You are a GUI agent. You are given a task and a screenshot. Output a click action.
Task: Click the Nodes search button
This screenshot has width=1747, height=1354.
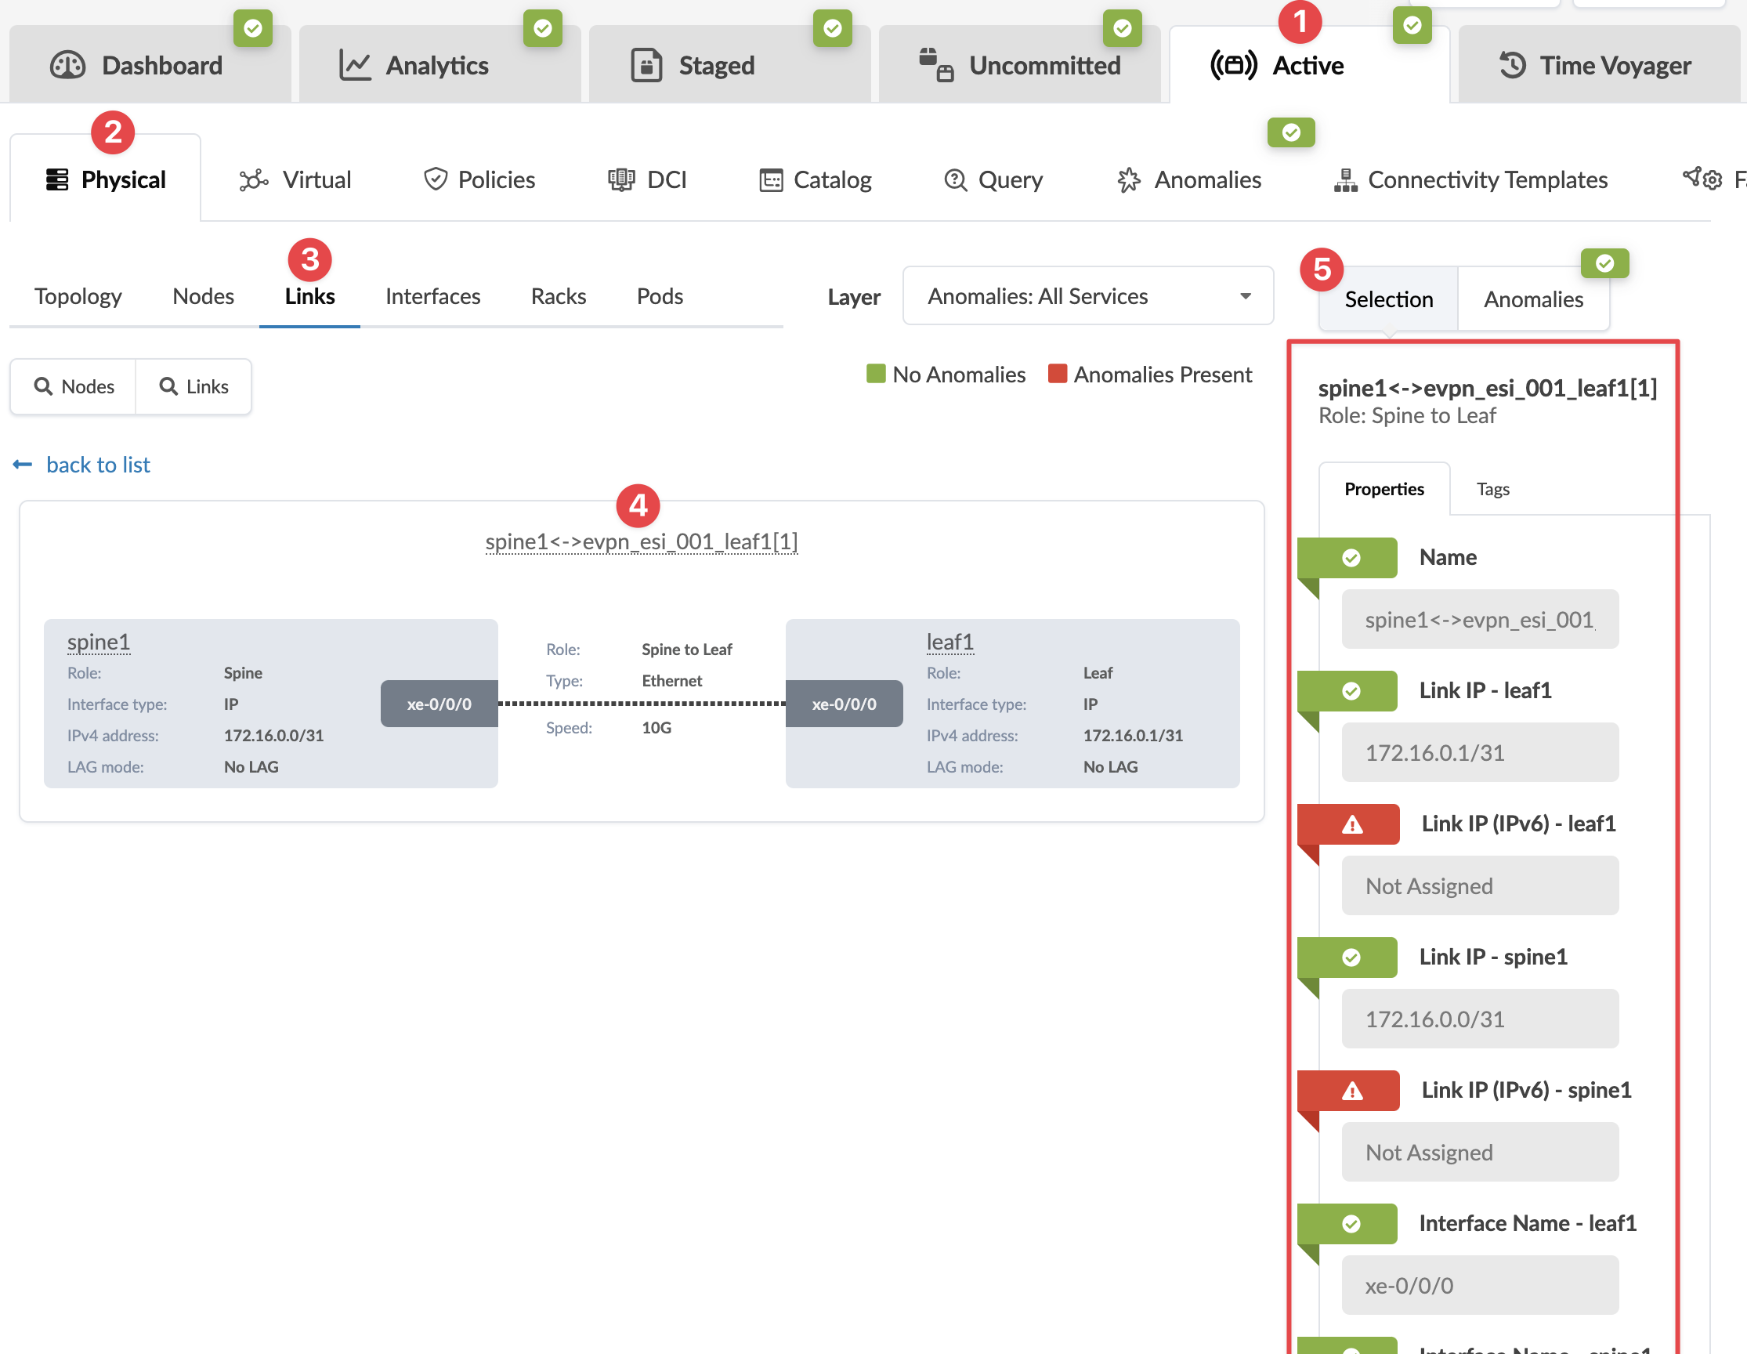tap(74, 386)
